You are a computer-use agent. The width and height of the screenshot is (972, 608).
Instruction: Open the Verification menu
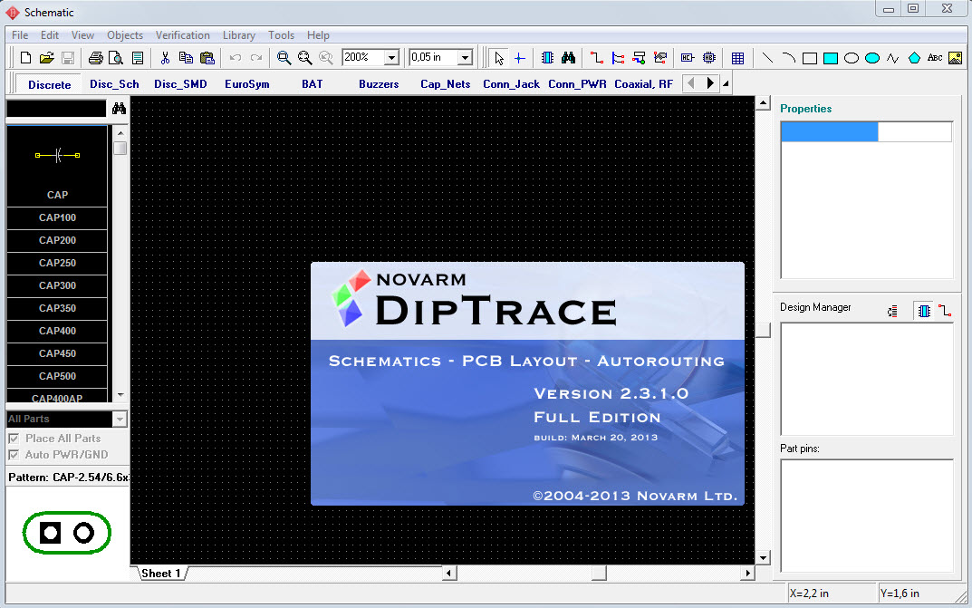click(x=182, y=35)
